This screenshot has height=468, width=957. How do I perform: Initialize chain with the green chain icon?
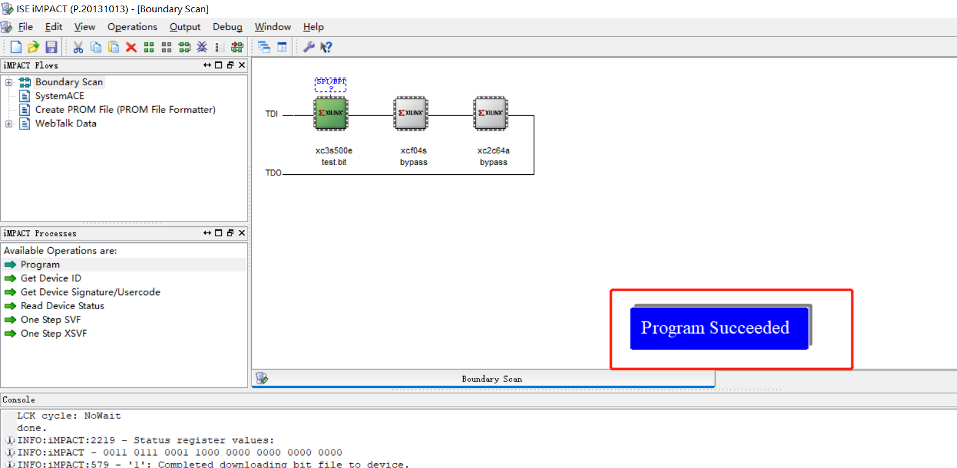tap(184, 47)
